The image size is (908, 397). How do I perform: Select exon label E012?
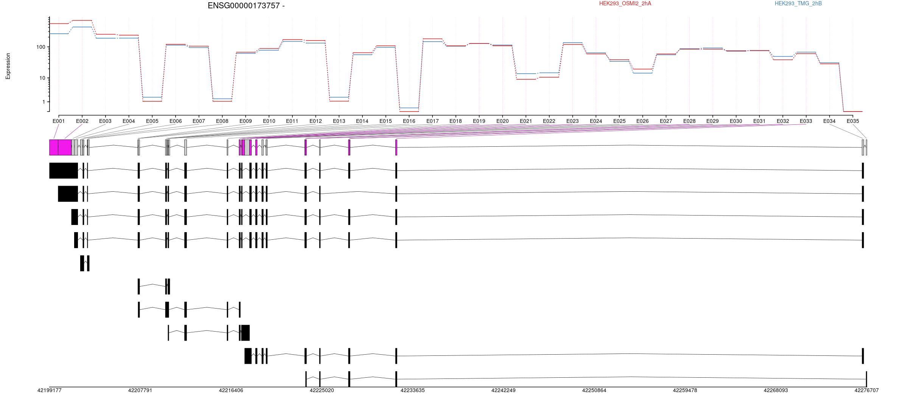[316, 121]
